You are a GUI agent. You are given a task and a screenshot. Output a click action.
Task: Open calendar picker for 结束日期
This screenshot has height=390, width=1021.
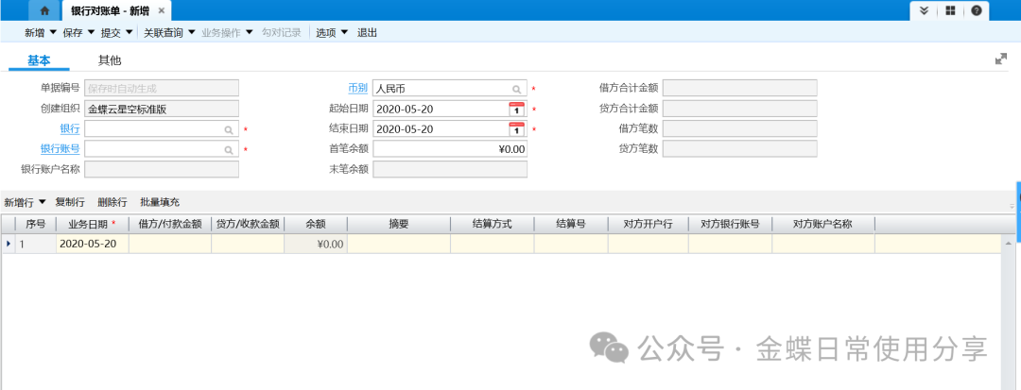pos(516,129)
